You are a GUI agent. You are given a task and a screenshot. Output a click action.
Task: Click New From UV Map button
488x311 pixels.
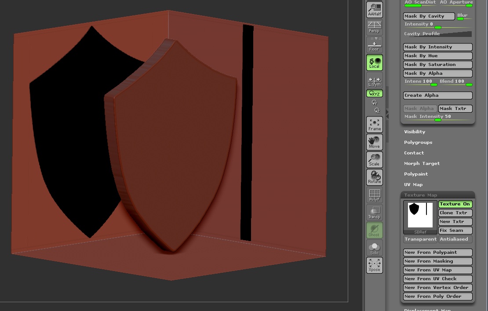pyautogui.click(x=437, y=270)
